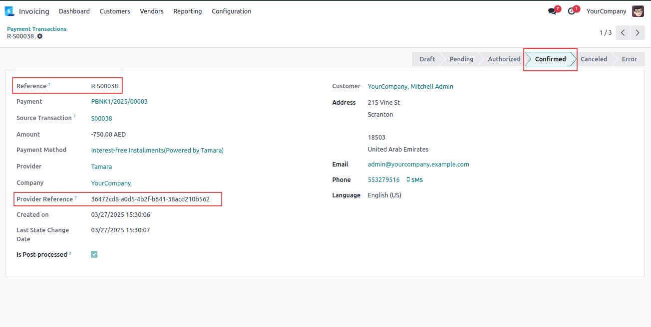Open the Configuration menu
The image size is (651, 327).
[232, 11]
